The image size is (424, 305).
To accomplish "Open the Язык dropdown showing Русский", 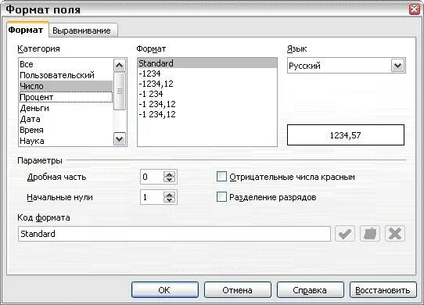I will 397,66.
